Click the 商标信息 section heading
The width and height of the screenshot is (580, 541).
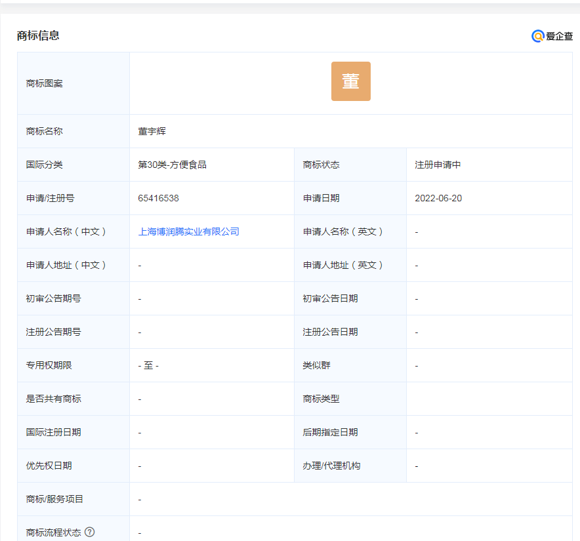[38, 35]
